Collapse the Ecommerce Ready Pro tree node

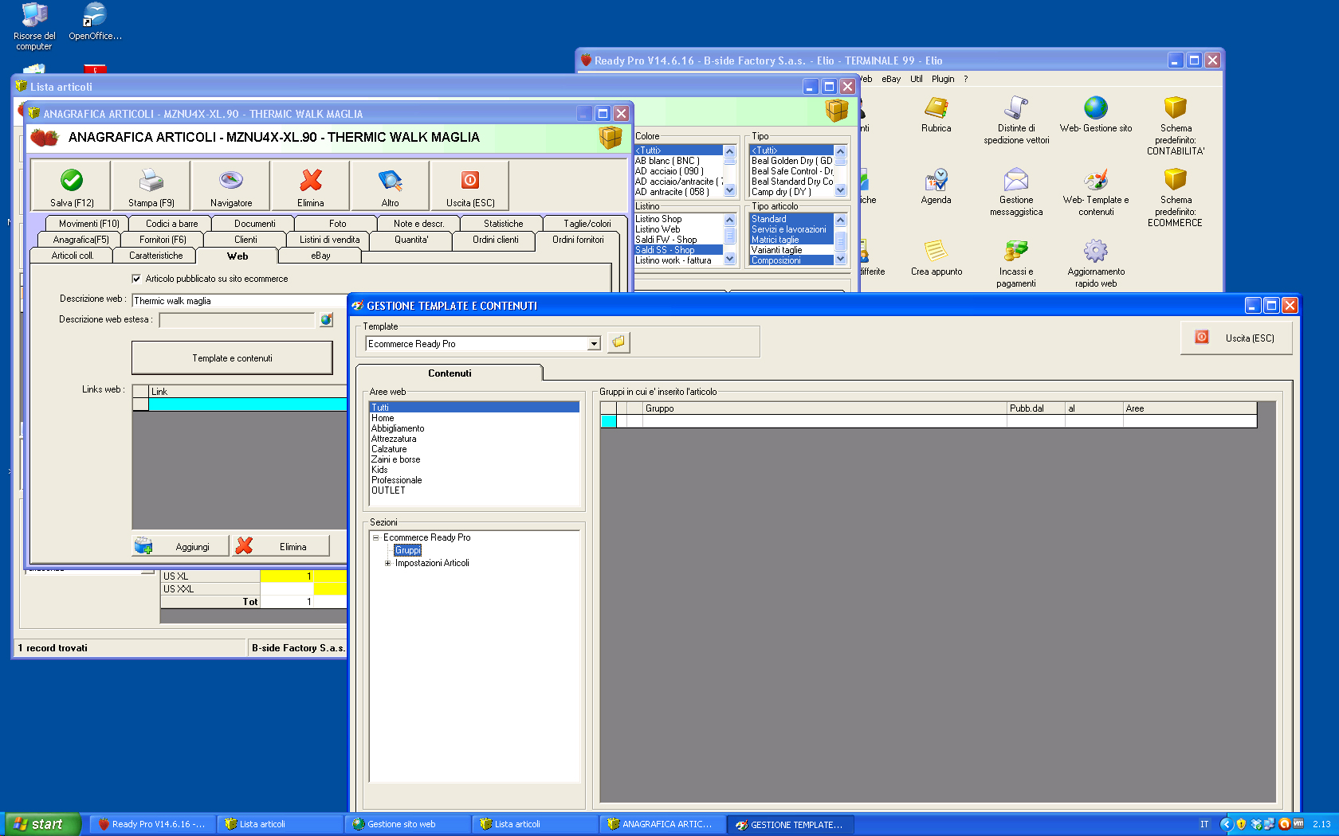point(376,537)
